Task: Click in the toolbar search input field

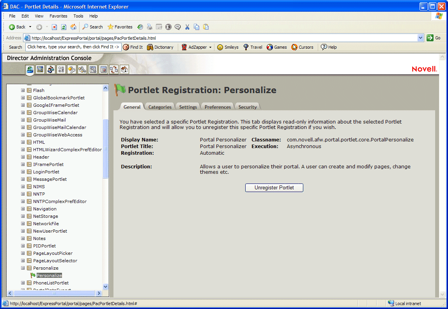Action: pyautogui.click(x=73, y=47)
